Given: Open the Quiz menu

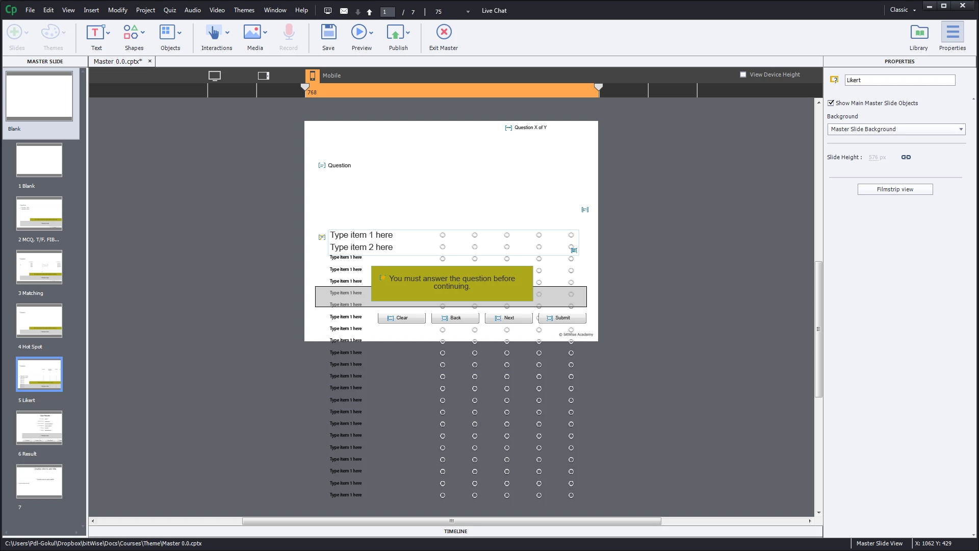Looking at the screenshot, I should click(170, 10).
